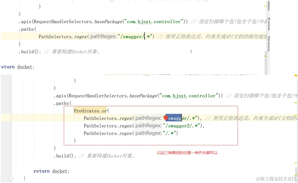Image resolution: width=298 pixels, height=183 pixels.
Task: Click the pathRegex hint in upper editor
Action: pyautogui.click(x=103, y=36)
